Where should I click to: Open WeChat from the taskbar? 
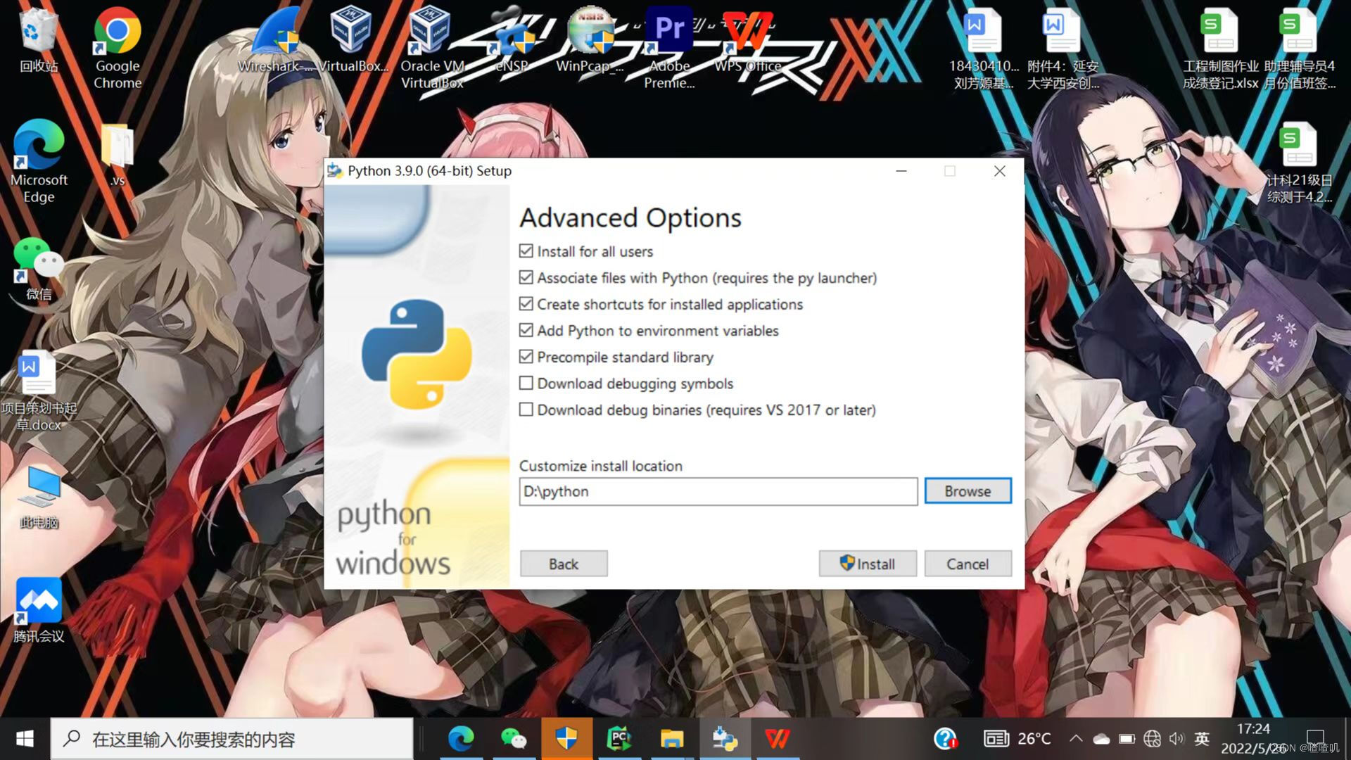click(x=513, y=738)
